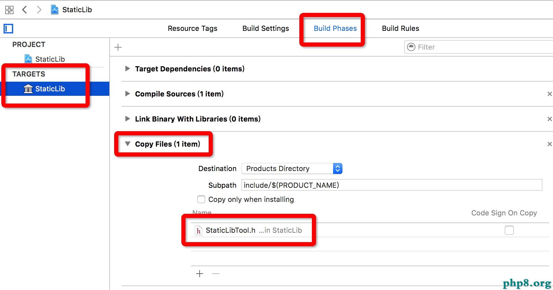
Task: Enable Copy only when installing
Action: [201, 199]
